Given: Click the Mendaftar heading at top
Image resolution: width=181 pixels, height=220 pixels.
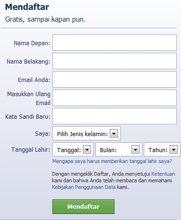Looking at the screenshot, I should pyautogui.click(x=27, y=7).
